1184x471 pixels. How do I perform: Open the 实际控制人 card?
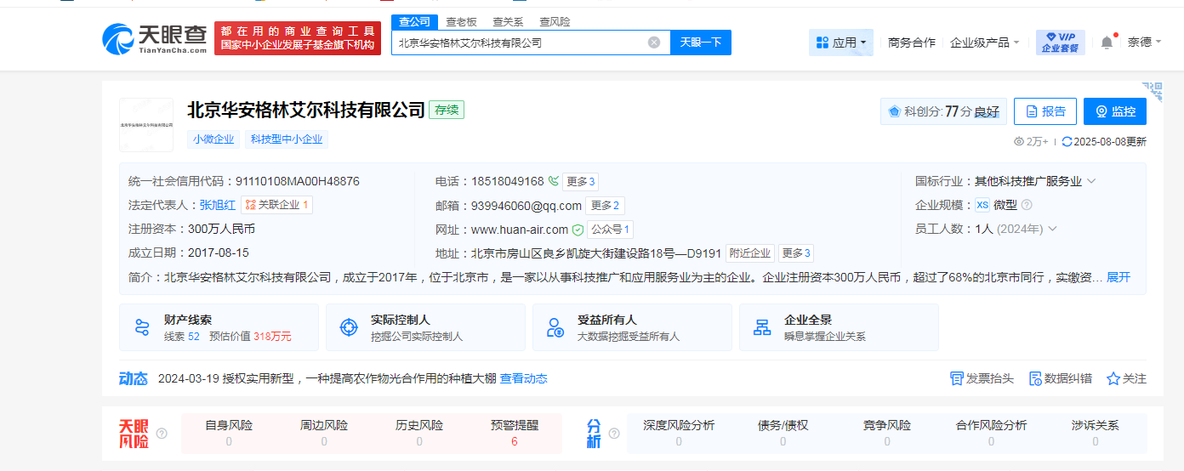point(425,327)
